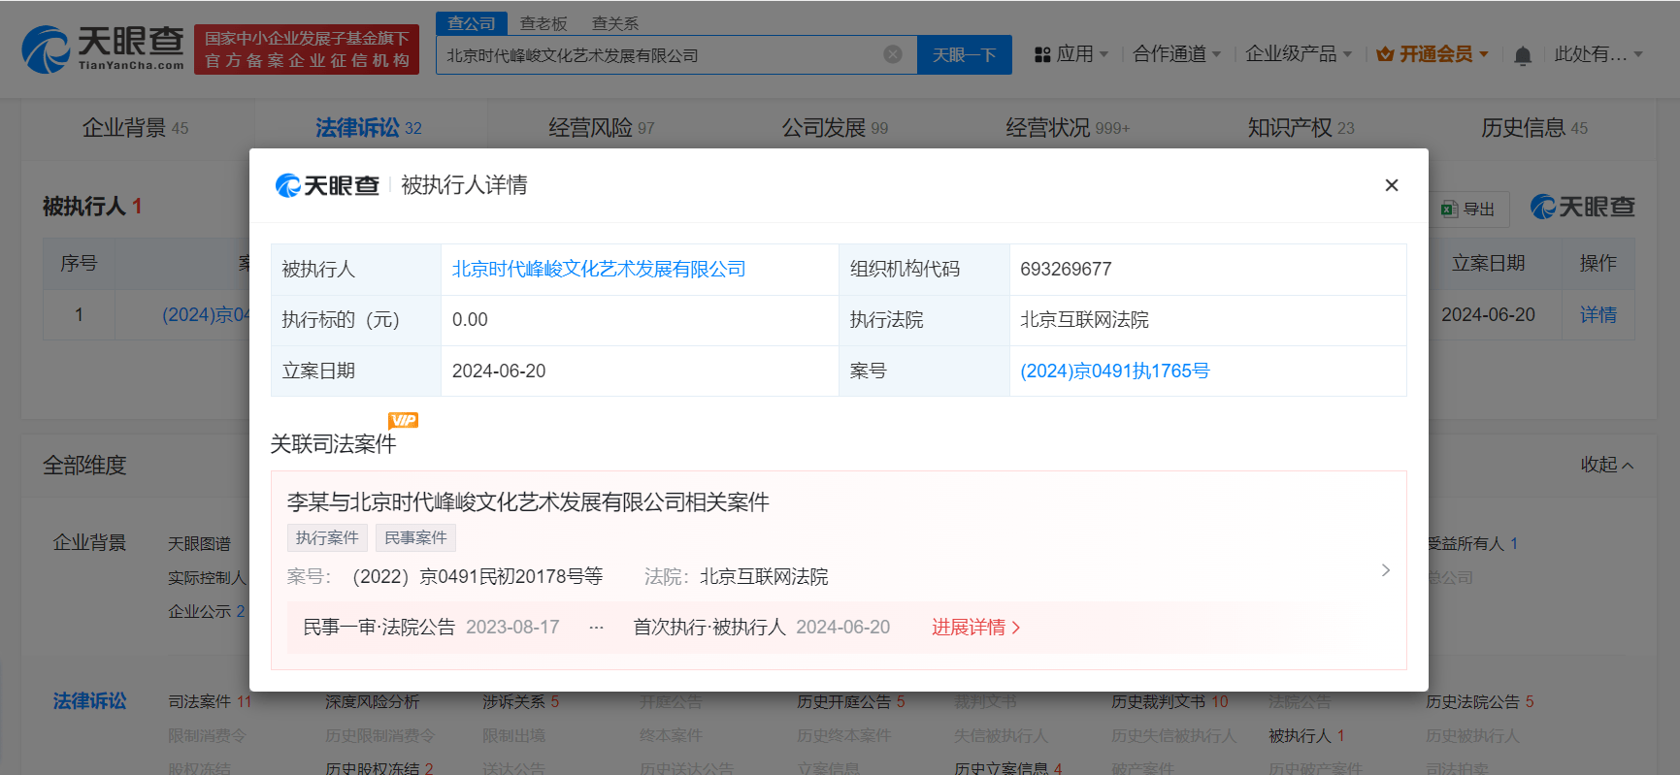Open the 知识产权 tab
The width and height of the screenshot is (1680, 775).
pyautogui.click(x=1301, y=127)
